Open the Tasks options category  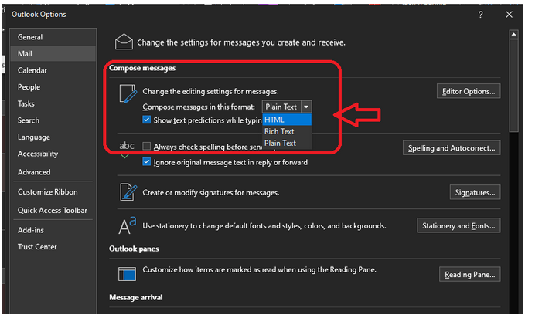[x=53, y=103]
